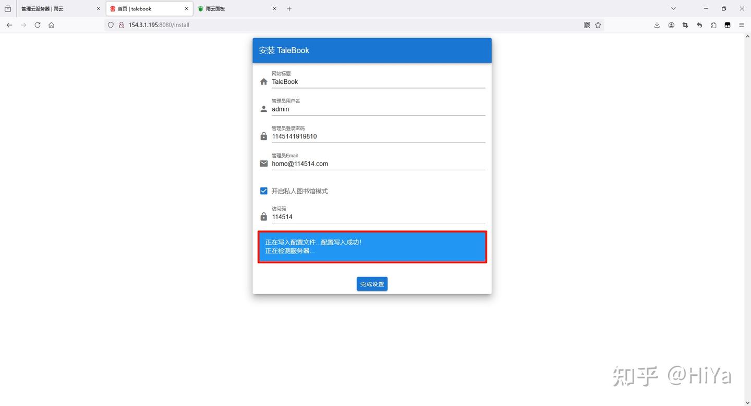The height and width of the screenshot is (406, 751).
Task: Go forward with the browser forward arrow
Action: [23, 25]
